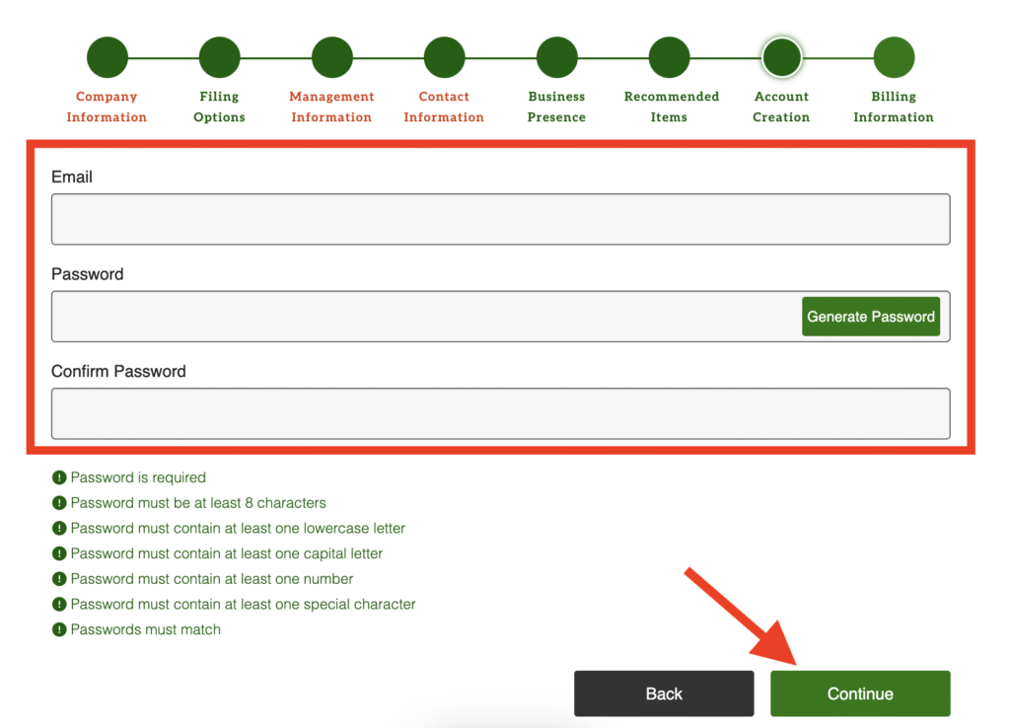The height and width of the screenshot is (728, 1010).
Task: Jump to the Contact Information step circle
Action: (444, 57)
